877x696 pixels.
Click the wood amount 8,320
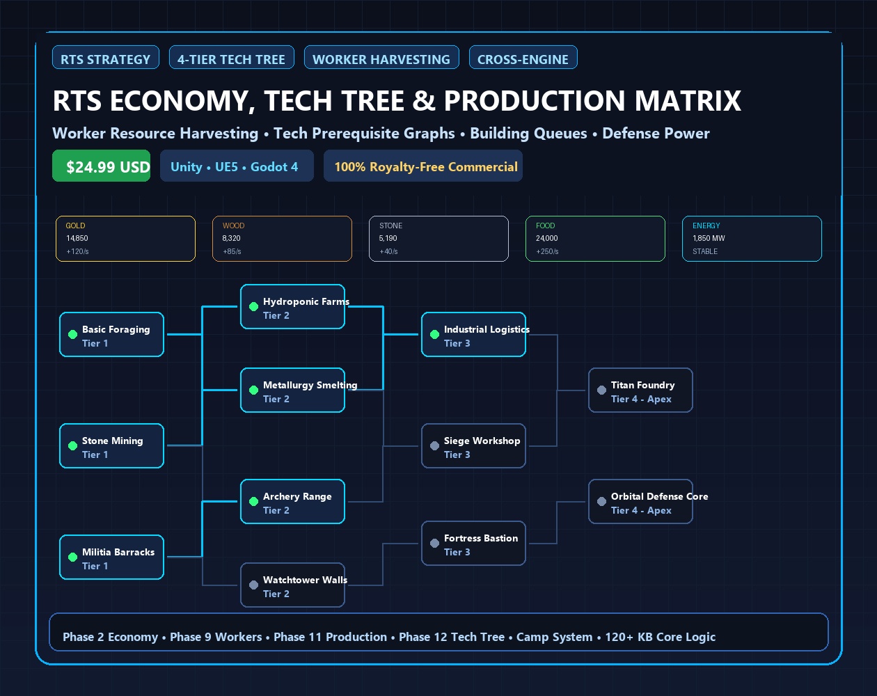pos(232,238)
